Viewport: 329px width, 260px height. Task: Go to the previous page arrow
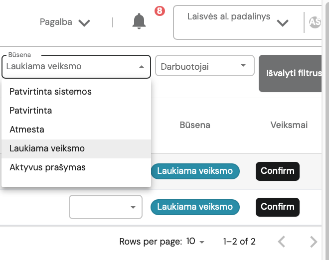282,242
